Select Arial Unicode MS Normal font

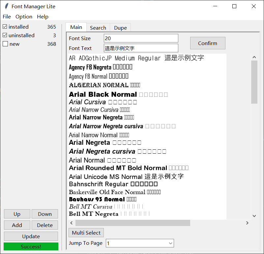[x=126, y=177]
